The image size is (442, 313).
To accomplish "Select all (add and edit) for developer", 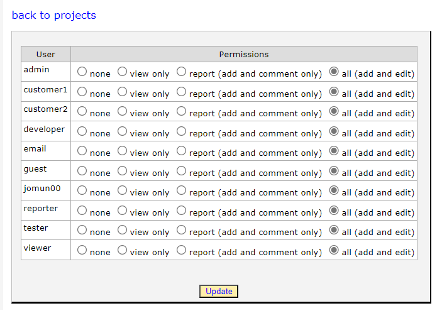I will point(334,131).
